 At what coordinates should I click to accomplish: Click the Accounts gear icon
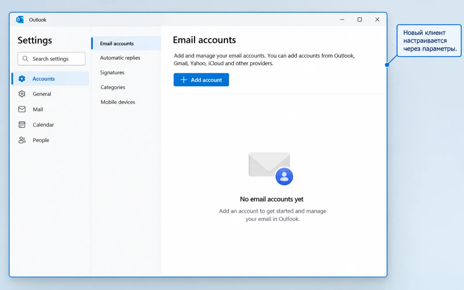click(22, 79)
